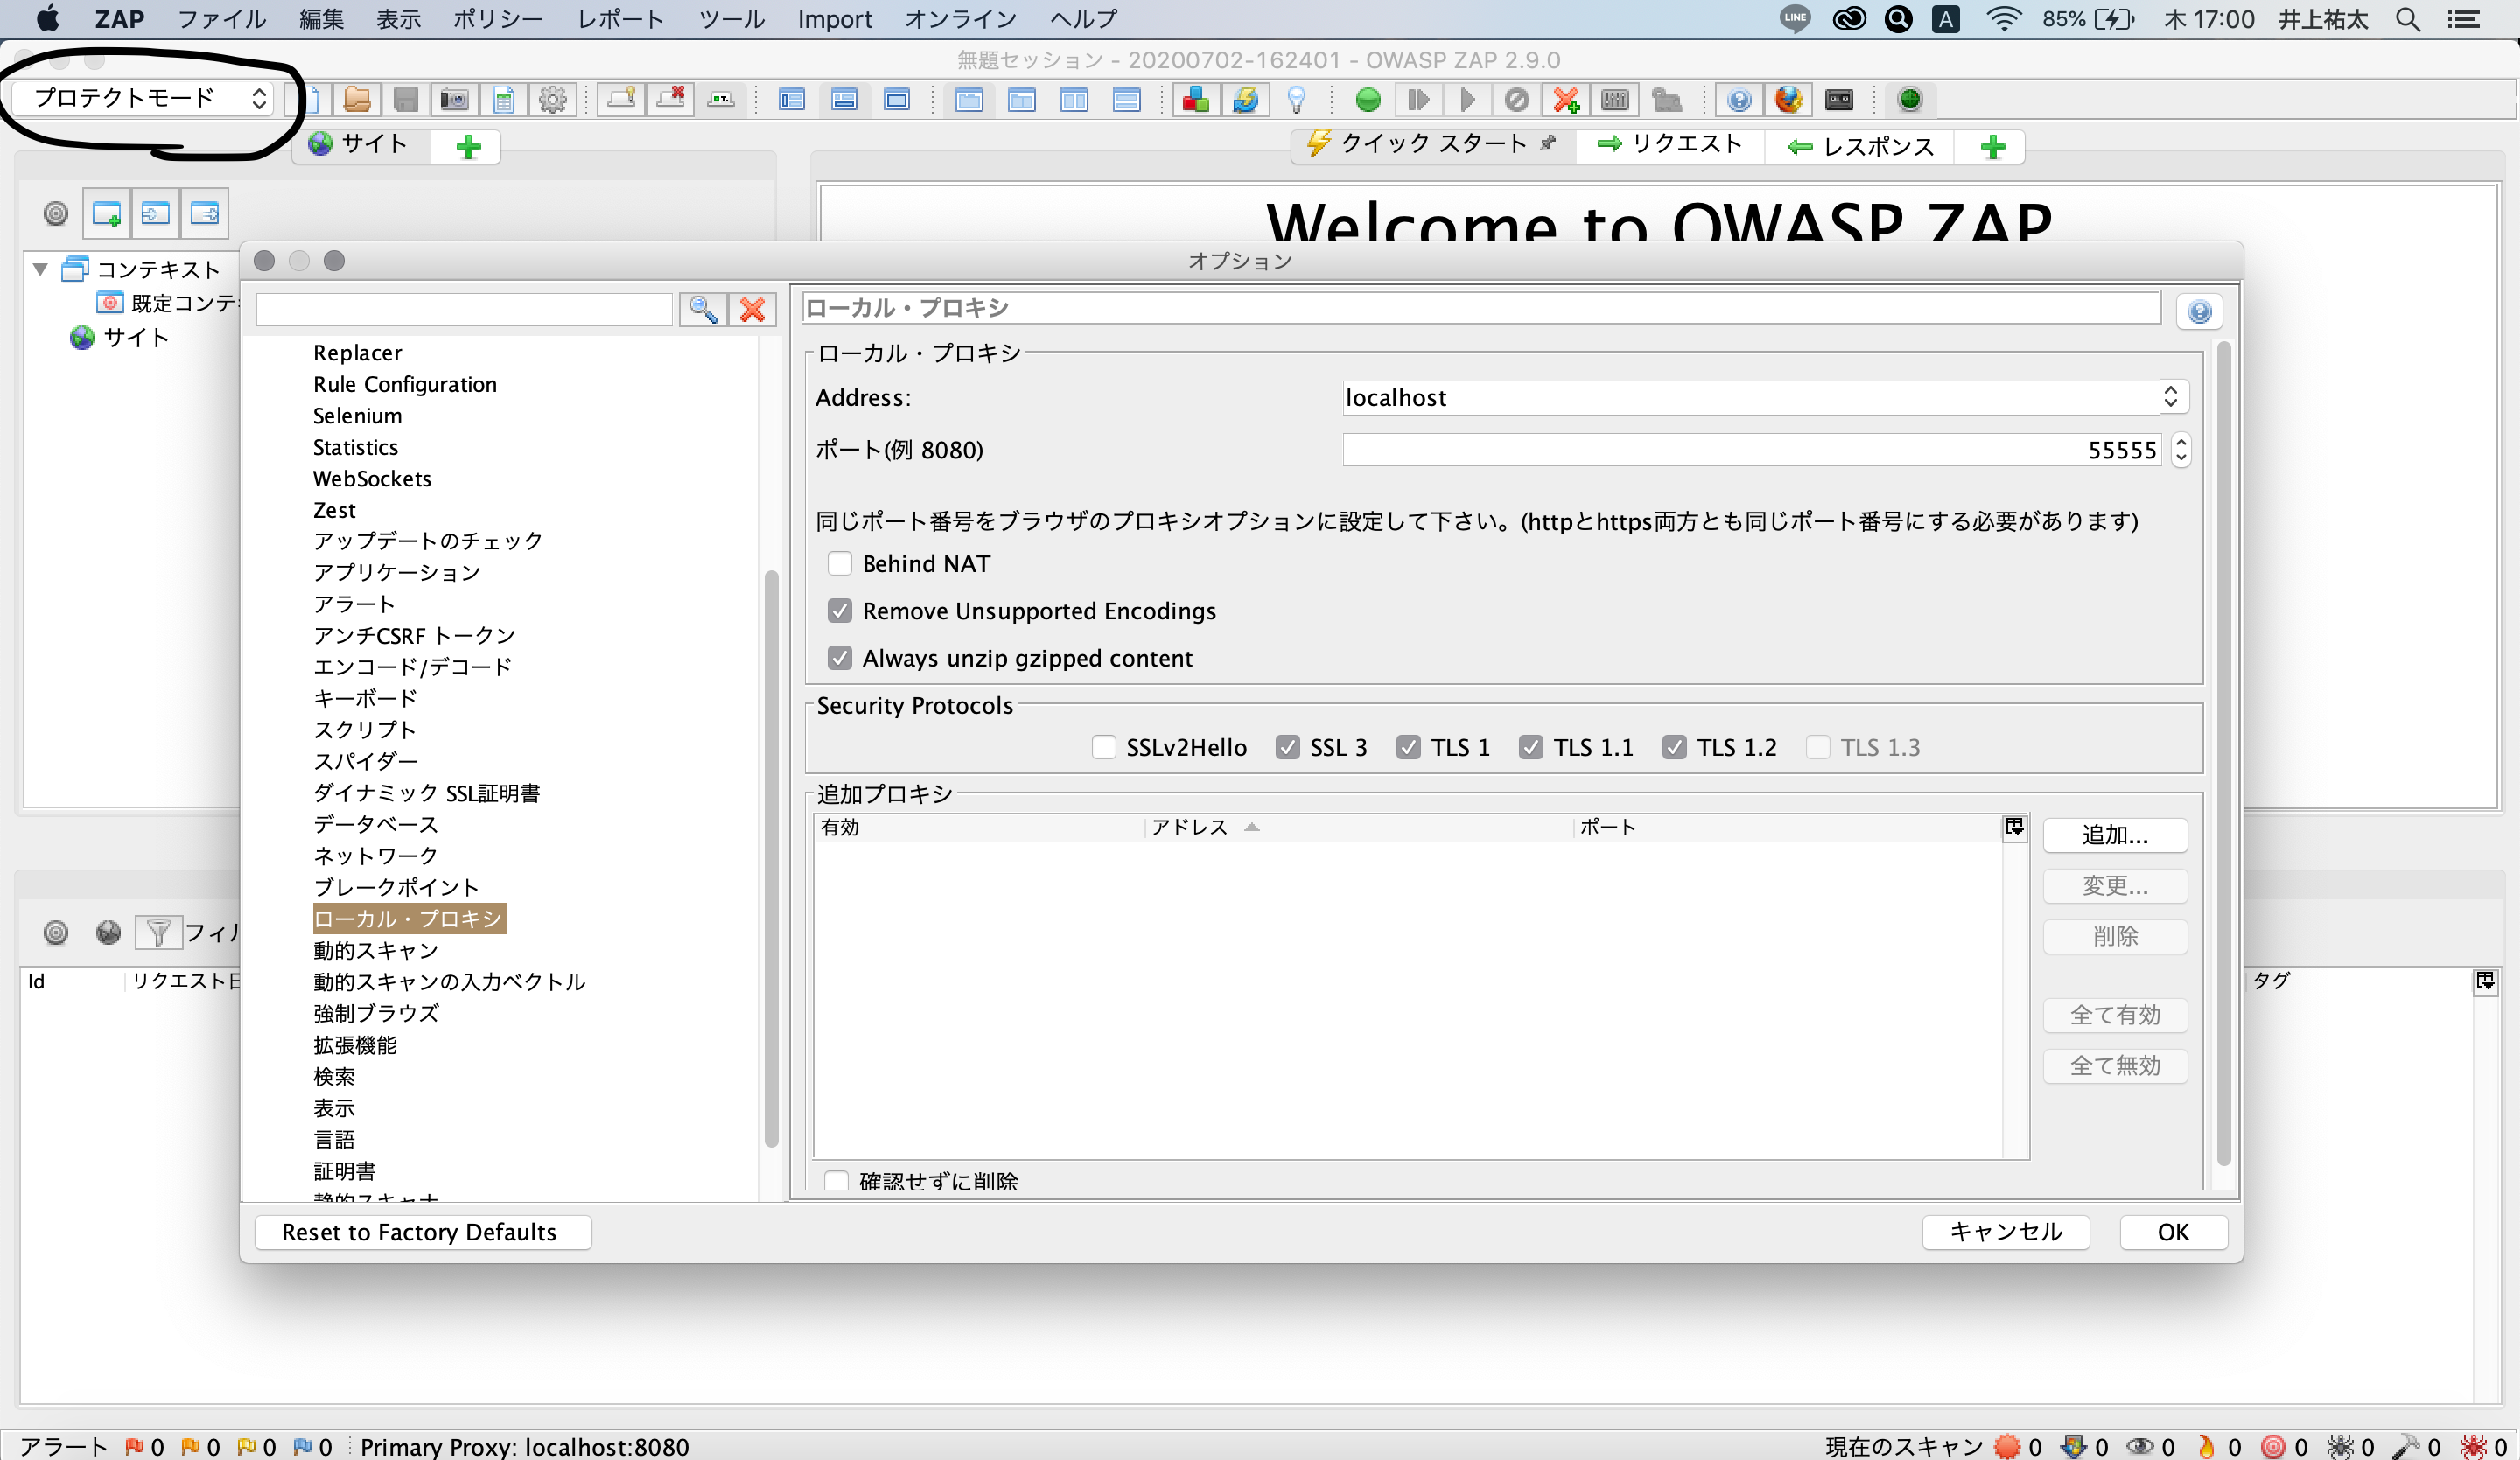This screenshot has height=1460, width=2520.
Task: Select ネットワーク in options list
Action: [376, 856]
